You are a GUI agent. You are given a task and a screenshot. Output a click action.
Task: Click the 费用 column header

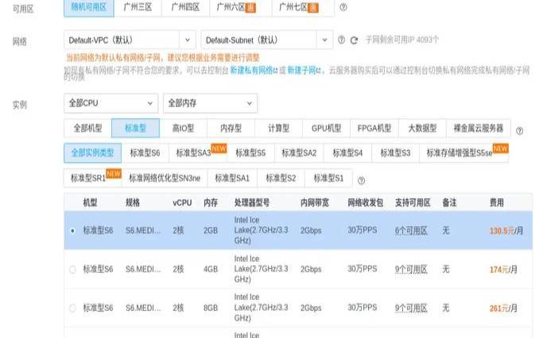point(497,202)
